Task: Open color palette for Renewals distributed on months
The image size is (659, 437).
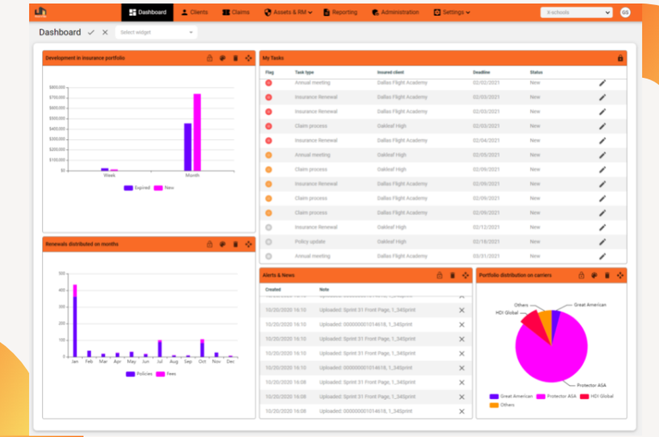Action: [x=222, y=244]
